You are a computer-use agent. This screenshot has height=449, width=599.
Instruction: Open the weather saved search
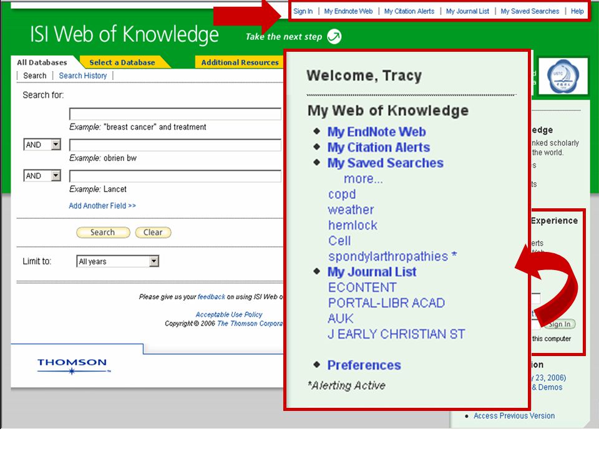pos(351,210)
